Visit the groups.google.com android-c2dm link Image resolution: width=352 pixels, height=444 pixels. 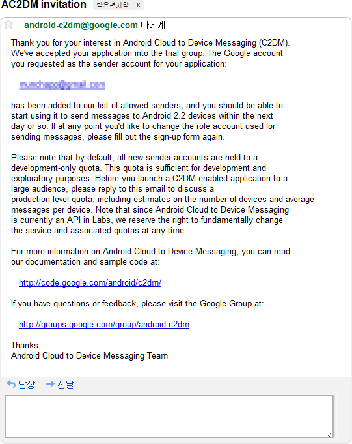pyautogui.click(x=104, y=324)
